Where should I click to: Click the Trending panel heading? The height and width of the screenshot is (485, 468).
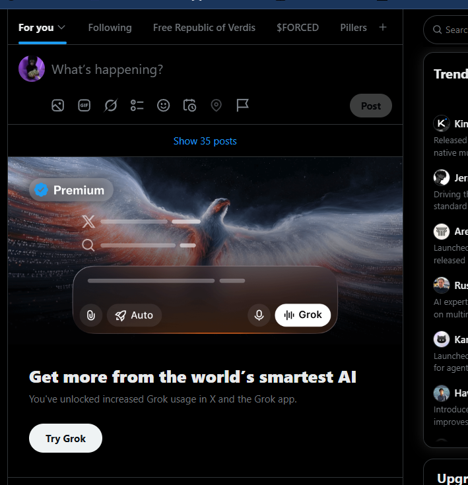(451, 74)
